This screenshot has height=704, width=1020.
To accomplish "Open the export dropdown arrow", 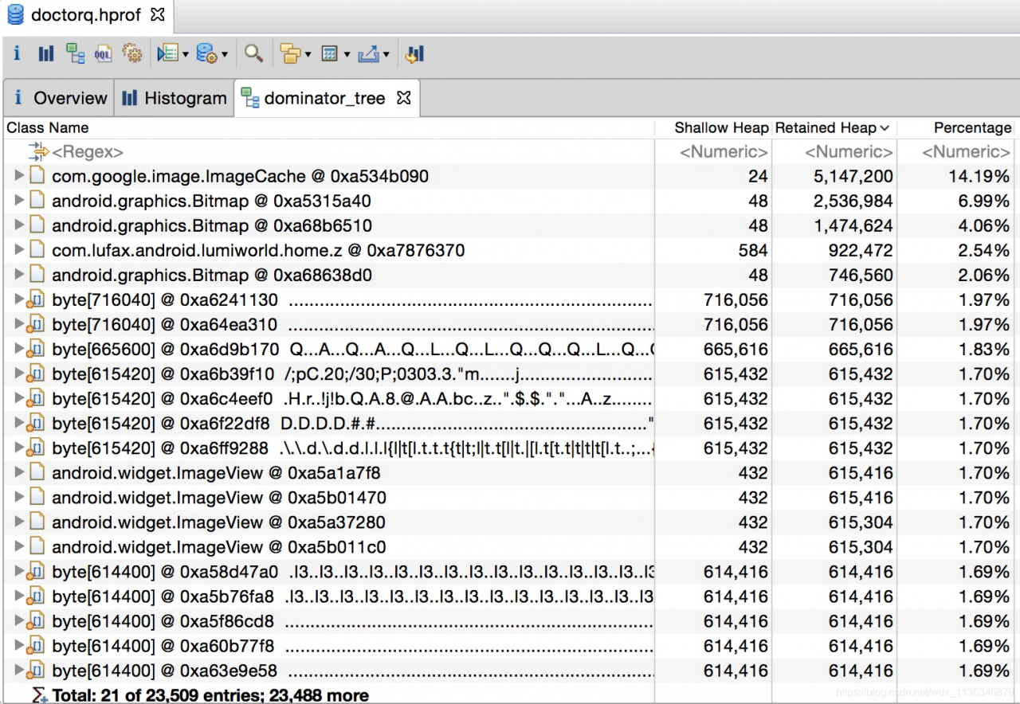I will tap(386, 54).
